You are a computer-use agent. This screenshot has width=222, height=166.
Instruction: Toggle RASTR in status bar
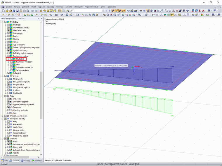coord(108,164)
